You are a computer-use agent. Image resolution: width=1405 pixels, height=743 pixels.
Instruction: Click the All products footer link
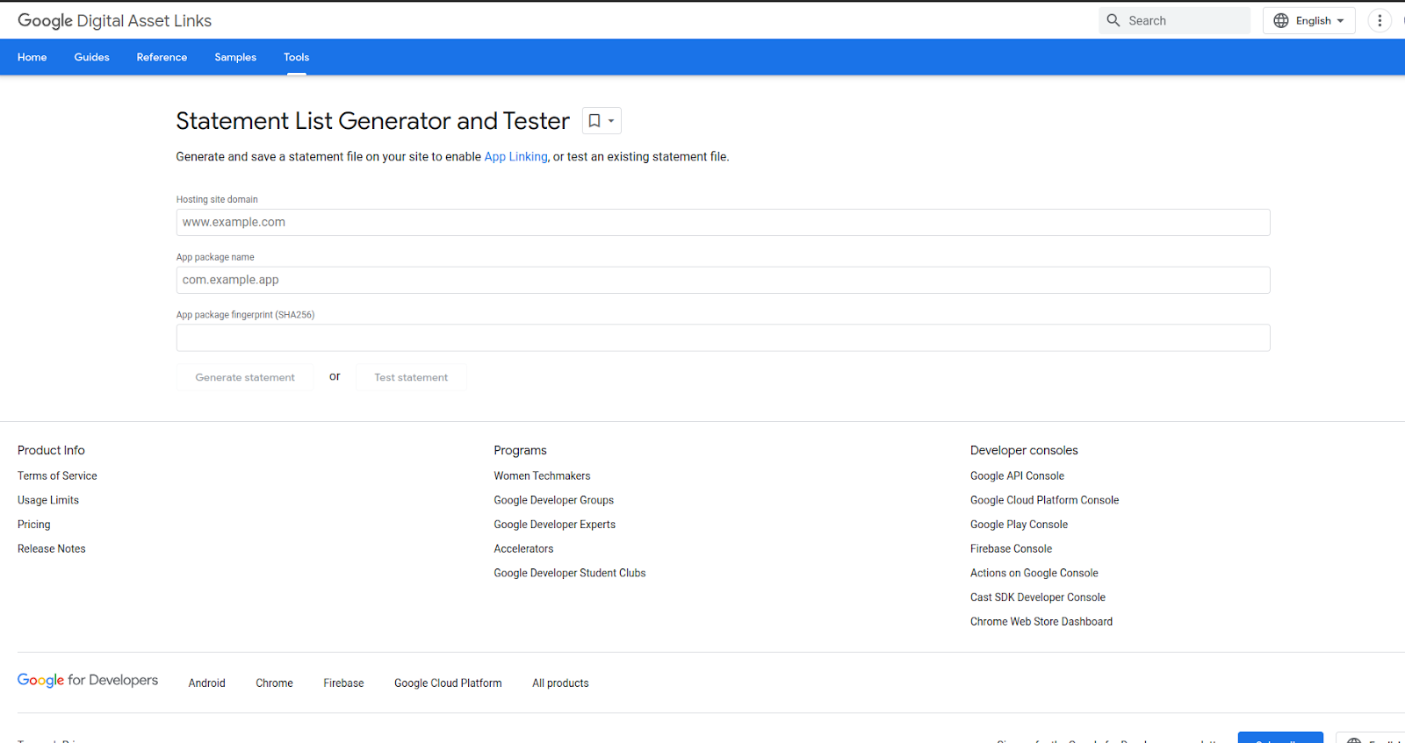[560, 683]
